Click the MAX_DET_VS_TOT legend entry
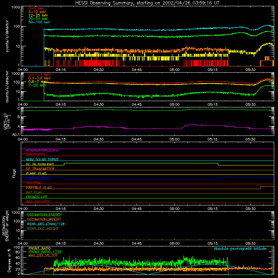278x278 pixels. click(x=43, y=255)
